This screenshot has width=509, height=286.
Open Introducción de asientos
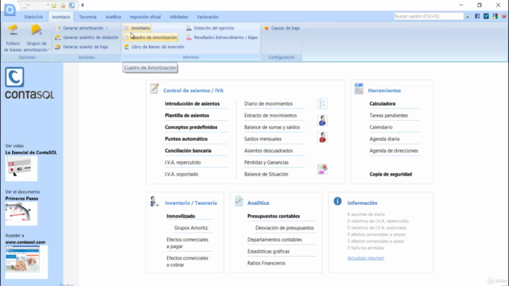point(192,104)
